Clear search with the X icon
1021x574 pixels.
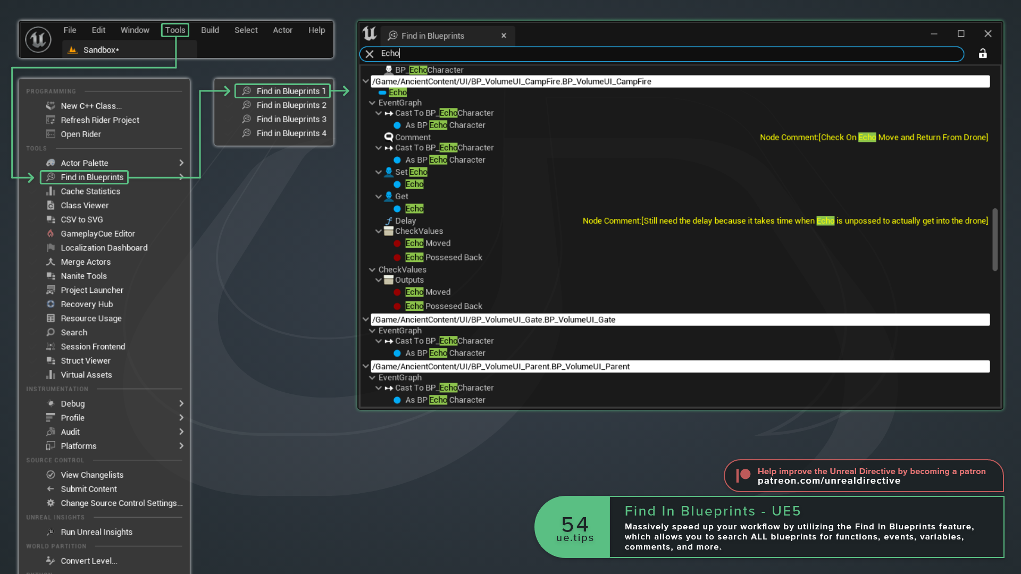click(x=370, y=54)
